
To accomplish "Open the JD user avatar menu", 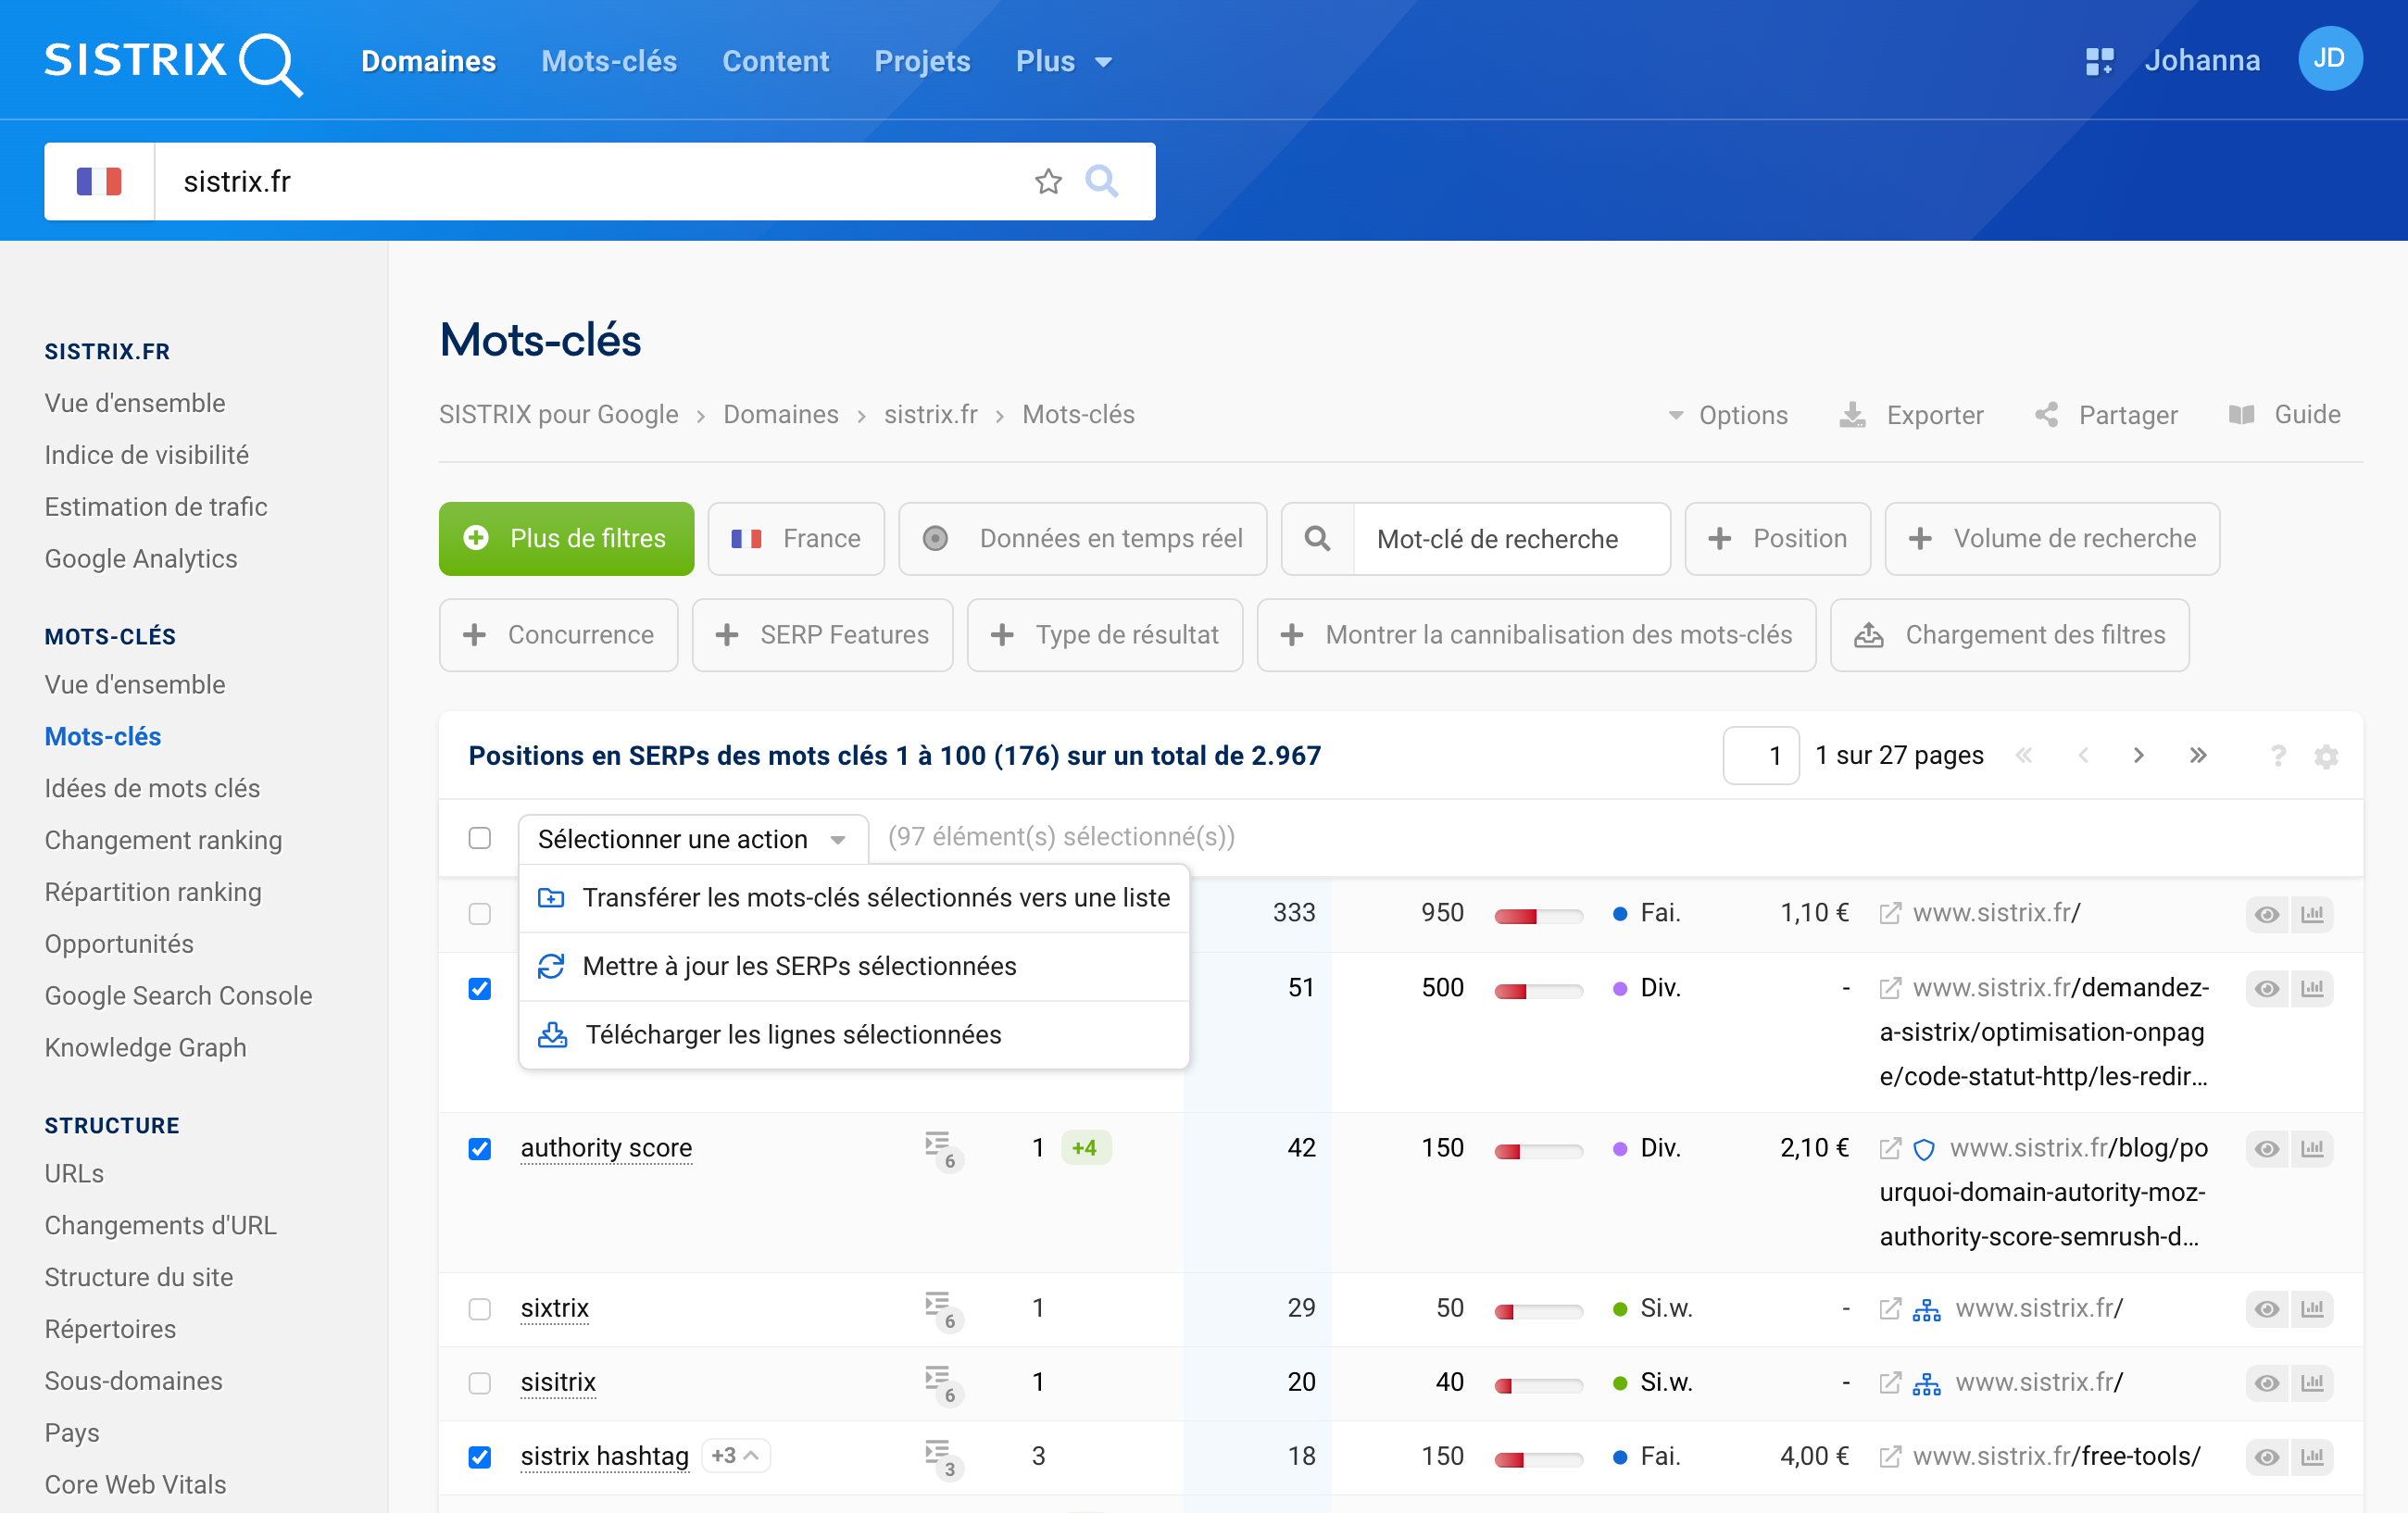I will coord(2329,59).
